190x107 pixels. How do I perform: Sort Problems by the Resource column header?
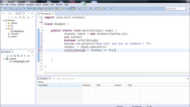(89, 85)
